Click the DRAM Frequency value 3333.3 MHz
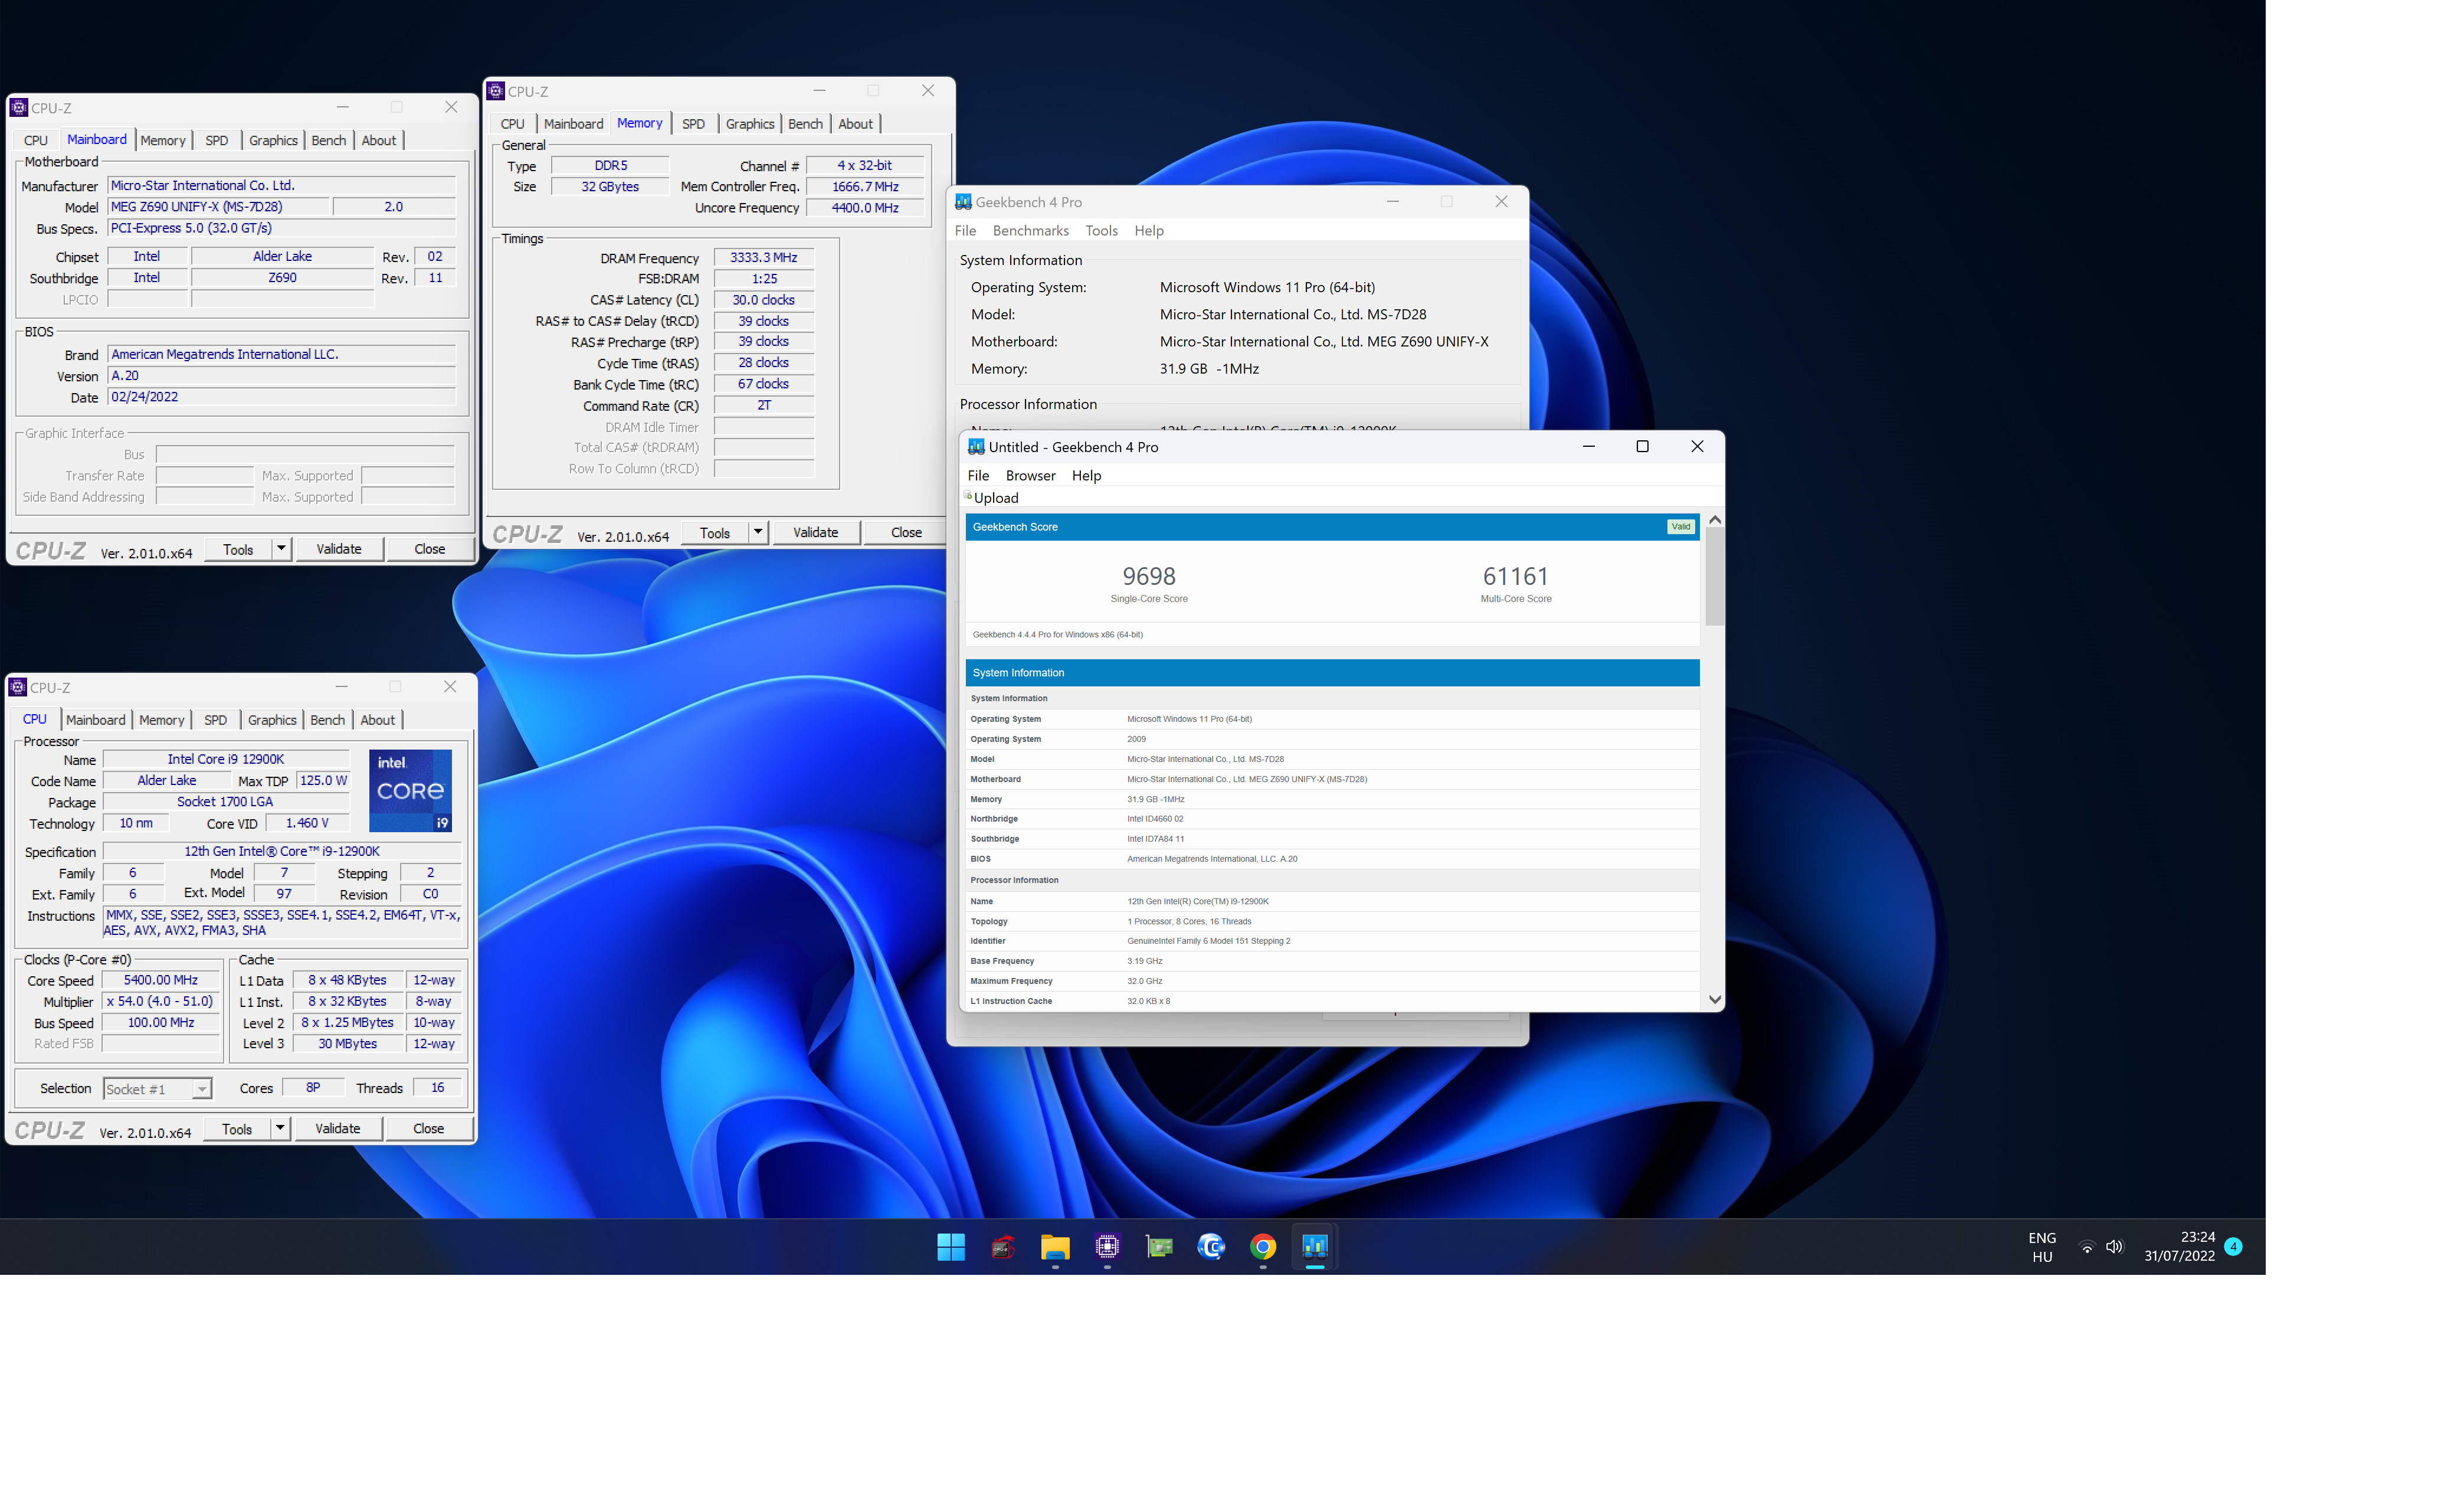Viewport: 2464px width, 1485px height. coord(763,257)
